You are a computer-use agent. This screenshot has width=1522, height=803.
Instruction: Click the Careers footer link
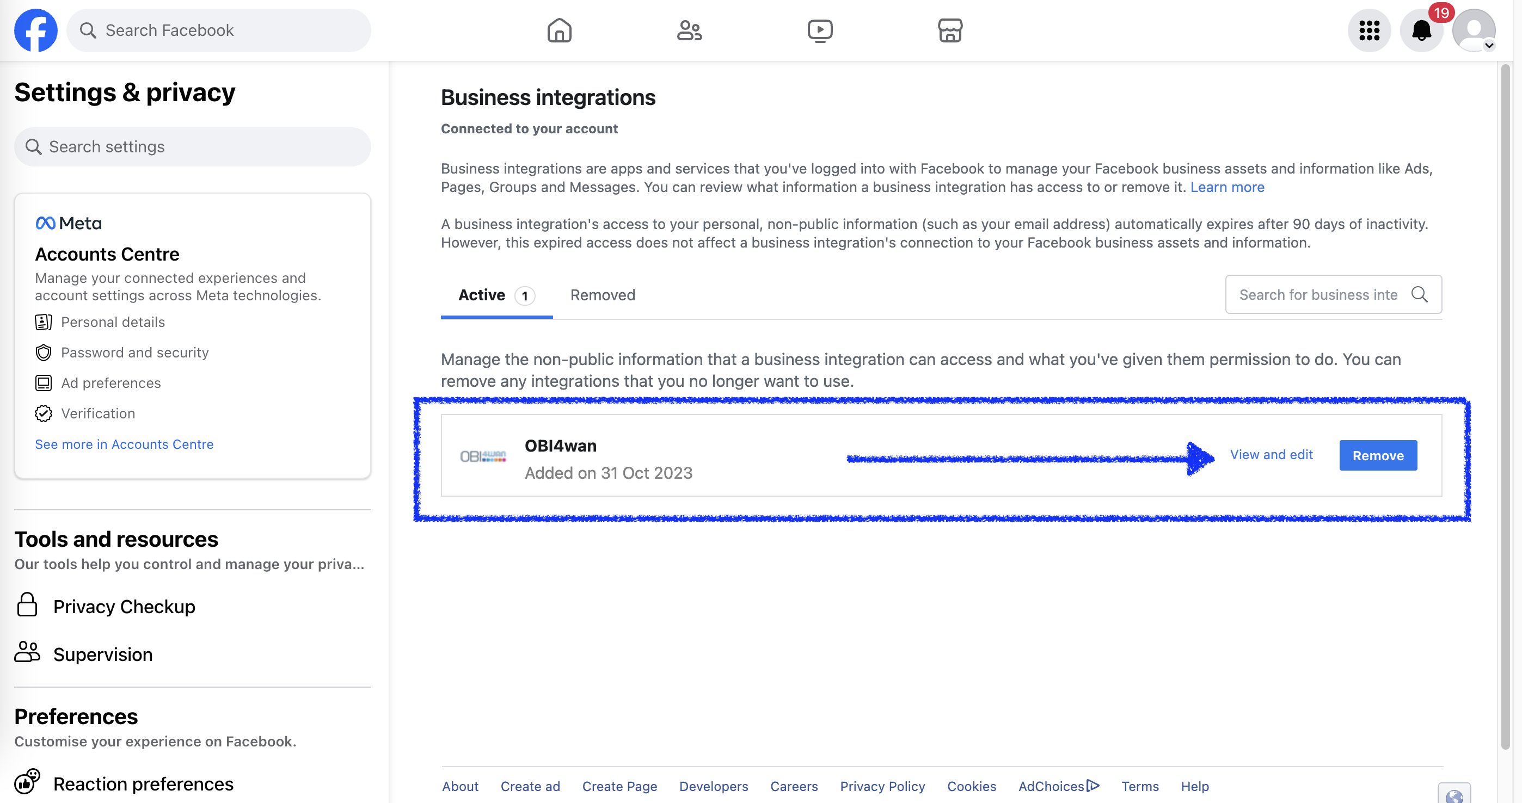tap(794, 786)
